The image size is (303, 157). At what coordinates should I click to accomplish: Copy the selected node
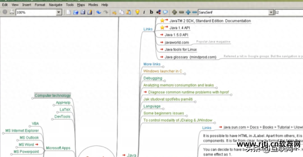(121, 12)
